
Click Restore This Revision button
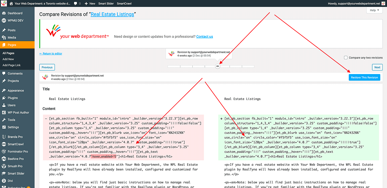pyautogui.click(x=364, y=77)
